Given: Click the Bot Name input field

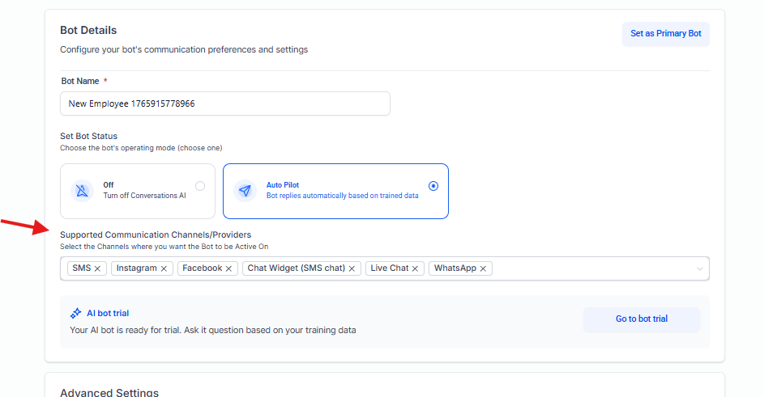Looking at the screenshot, I should (225, 103).
